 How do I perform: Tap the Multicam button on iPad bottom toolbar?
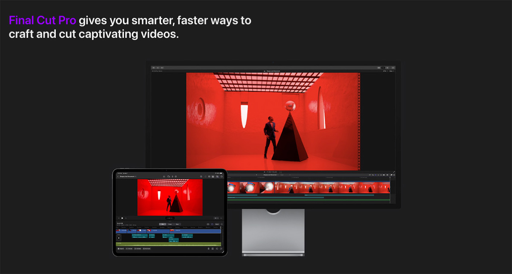pyautogui.click(x=147, y=249)
